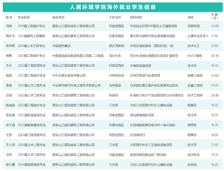The width and height of the screenshot is (224, 171).
Task: Select the 马尔代夫 location cell
Action: pos(115,56)
